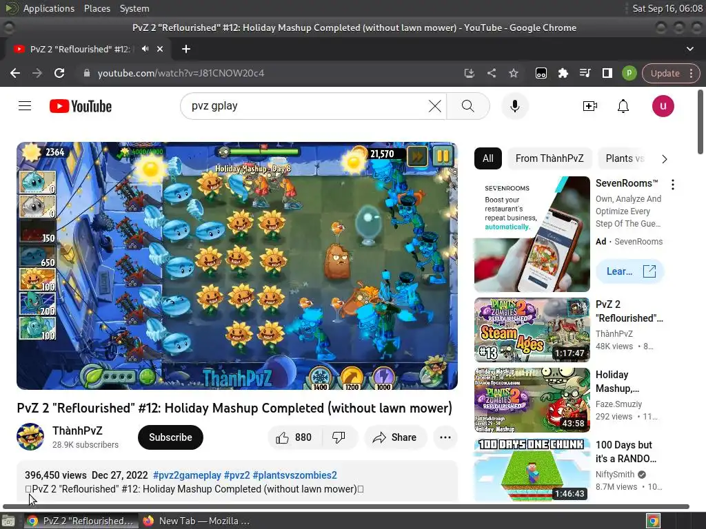Click the show desktop icon in taskbar

(8, 521)
